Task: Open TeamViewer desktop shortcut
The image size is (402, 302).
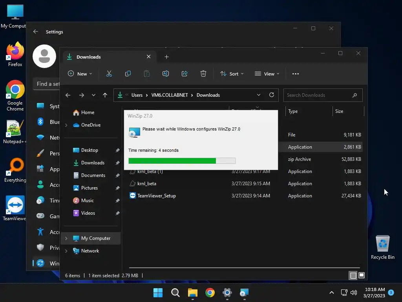Action: click(15, 208)
